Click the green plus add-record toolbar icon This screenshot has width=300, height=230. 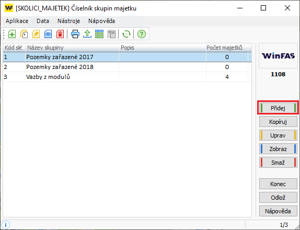[12, 34]
